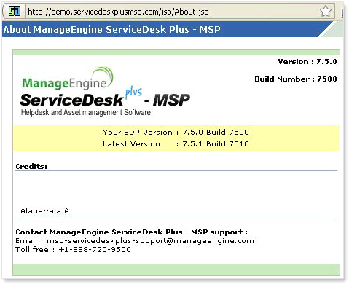
Task: Click the 'About ManageEngine ServiceDesk Plus - MSP' title
Action: pyautogui.click(x=112, y=29)
